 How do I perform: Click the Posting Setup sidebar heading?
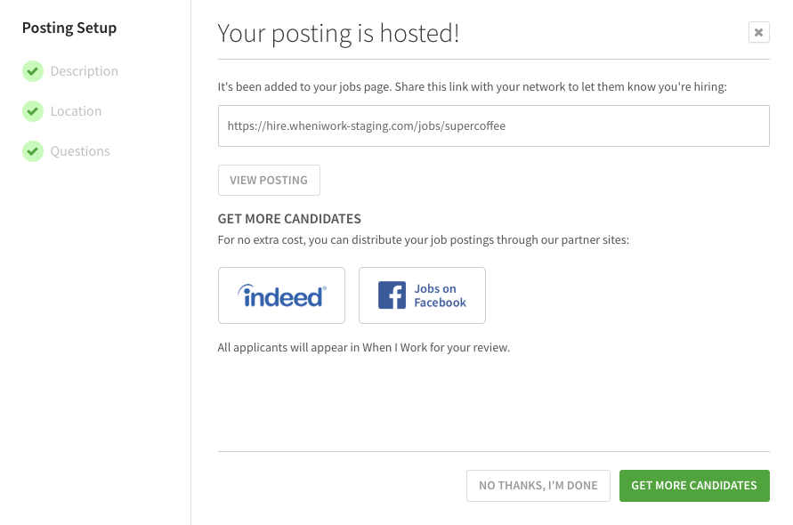(69, 28)
